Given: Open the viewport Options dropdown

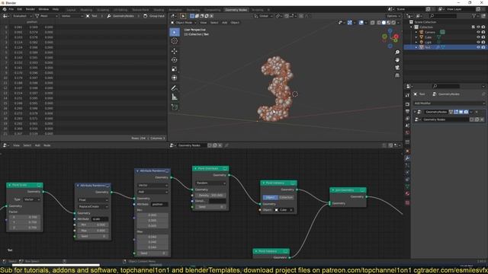Looking at the screenshot, I should click(393, 16).
